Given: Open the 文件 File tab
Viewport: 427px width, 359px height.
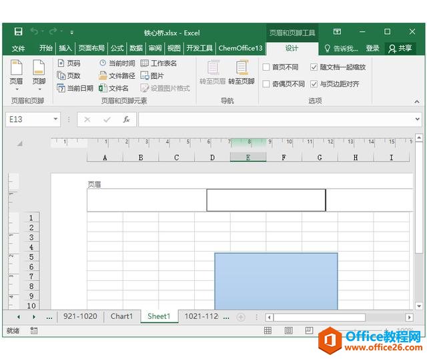Looking at the screenshot, I should point(19,49).
